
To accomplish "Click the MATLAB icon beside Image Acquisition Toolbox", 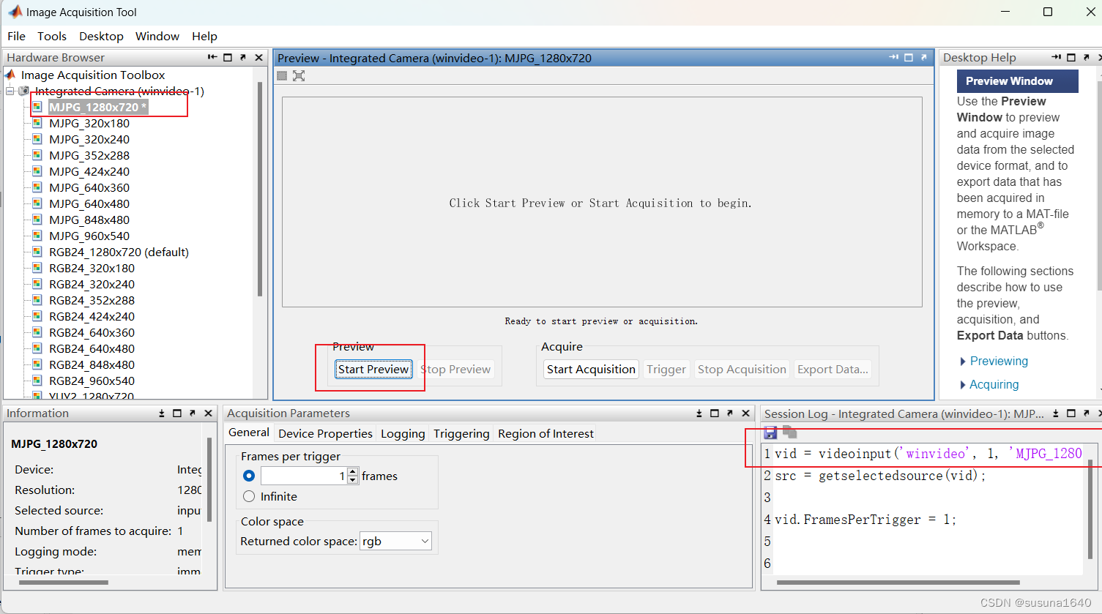I will pyautogui.click(x=10, y=75).
